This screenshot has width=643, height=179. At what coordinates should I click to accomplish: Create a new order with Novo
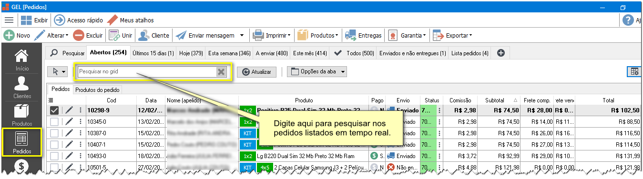coord(17,35)
